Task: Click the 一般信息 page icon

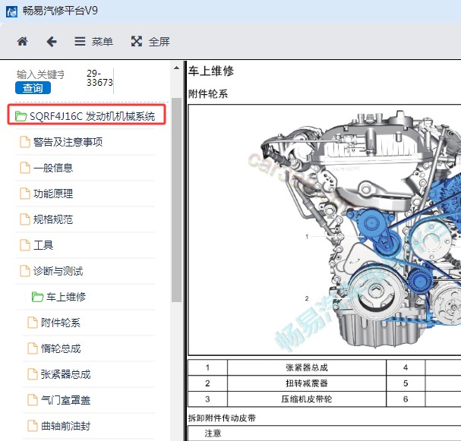Action: coord(25,168)
